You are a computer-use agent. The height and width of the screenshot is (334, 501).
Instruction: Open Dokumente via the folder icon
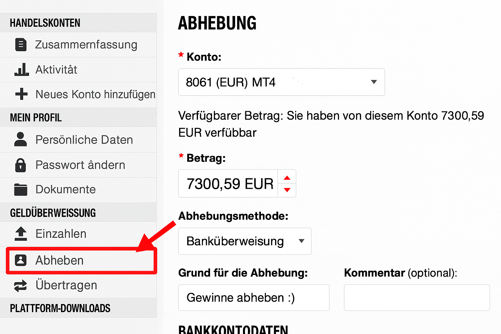tap(21, 189)
